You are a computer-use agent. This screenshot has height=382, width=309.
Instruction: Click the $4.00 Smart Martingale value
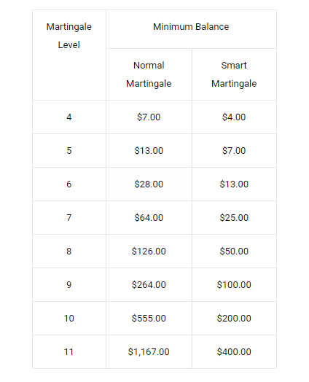pos(234,117)
